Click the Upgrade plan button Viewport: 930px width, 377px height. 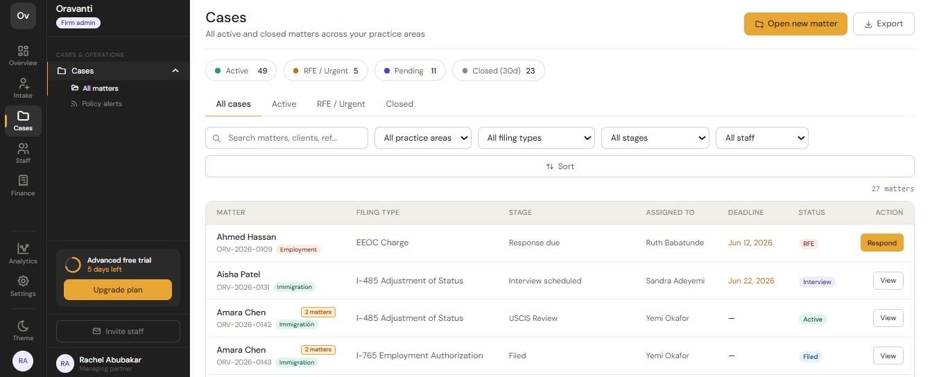click(118, 290)
